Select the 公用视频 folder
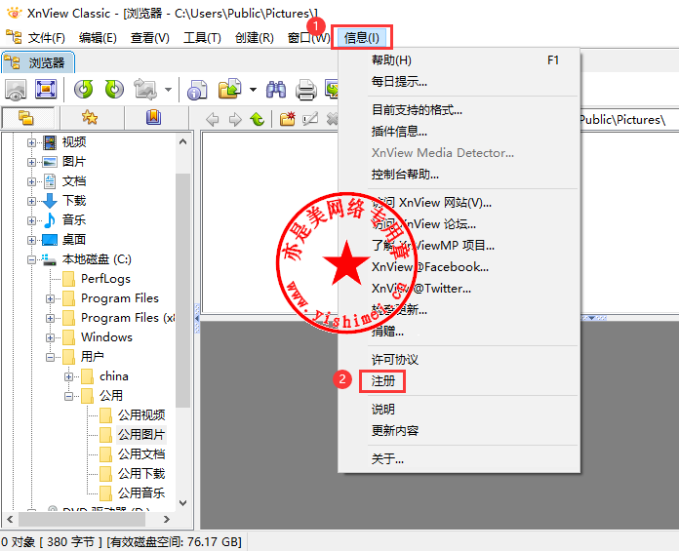679x551 pixels. [x=141, y=415]
